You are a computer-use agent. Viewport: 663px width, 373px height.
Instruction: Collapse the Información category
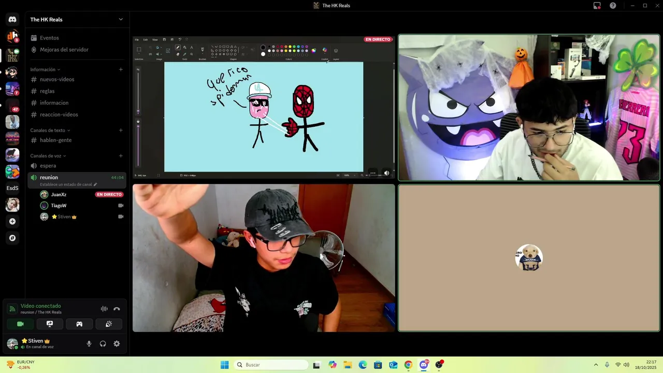(x=45, y=69)
